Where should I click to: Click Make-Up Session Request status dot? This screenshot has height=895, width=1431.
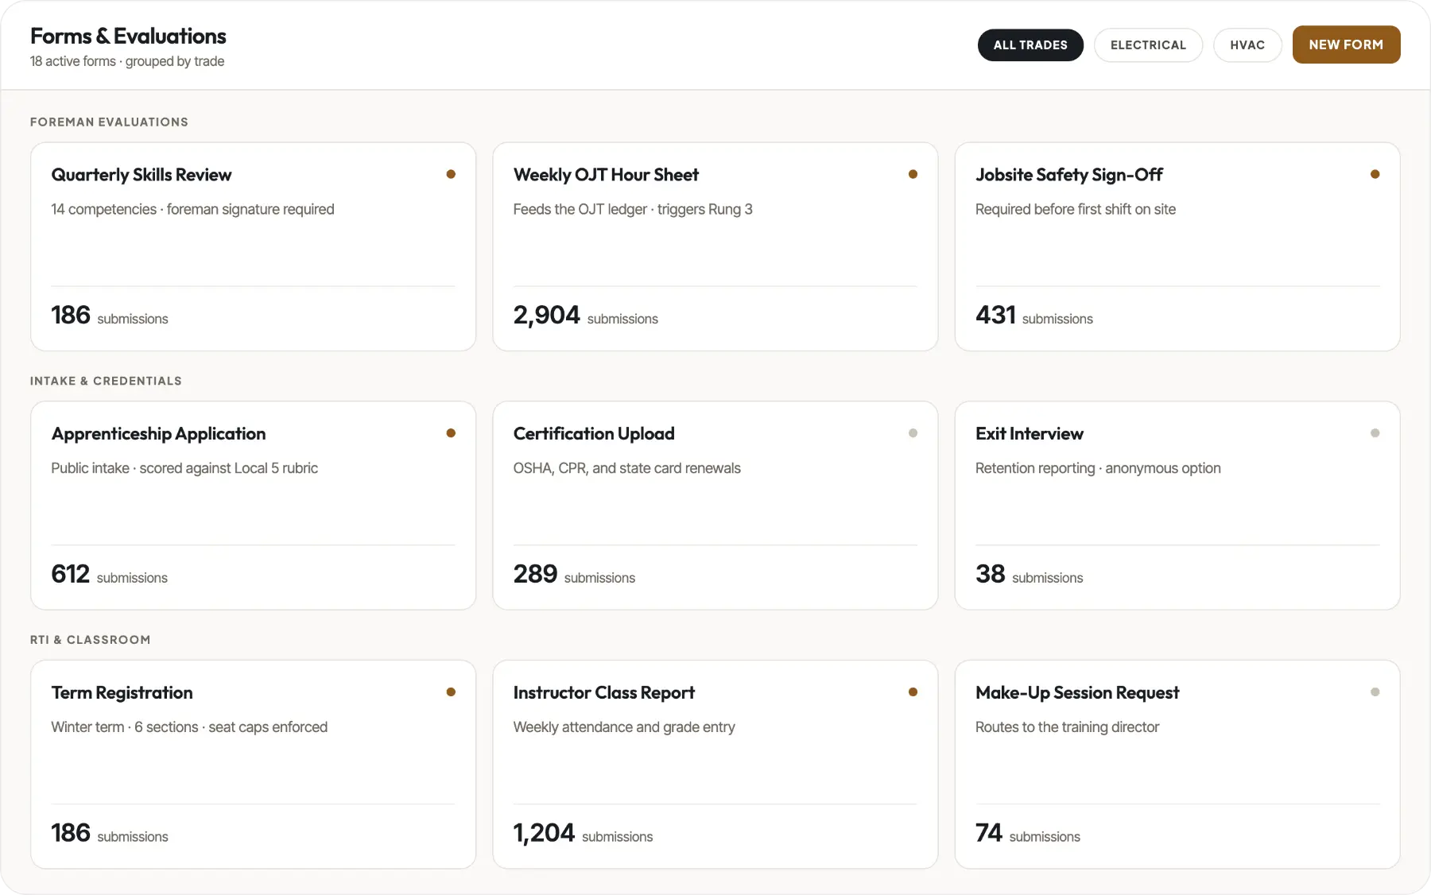point(1375,692)
